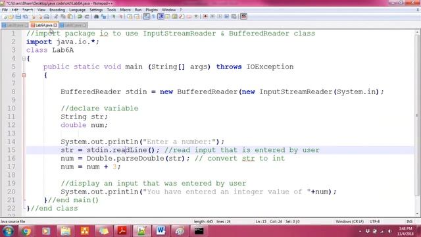Click the Save All toolbar icon
The width and height of the screenshot is (421, 237).
point(25,16)
